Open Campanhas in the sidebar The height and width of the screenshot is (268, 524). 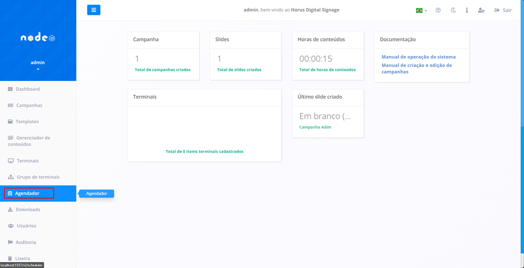point(29,105)
